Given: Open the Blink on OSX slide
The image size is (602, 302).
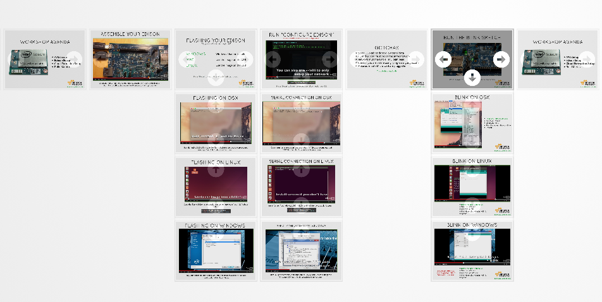Looking at the screenshot, I should click(x=472, y=123).
